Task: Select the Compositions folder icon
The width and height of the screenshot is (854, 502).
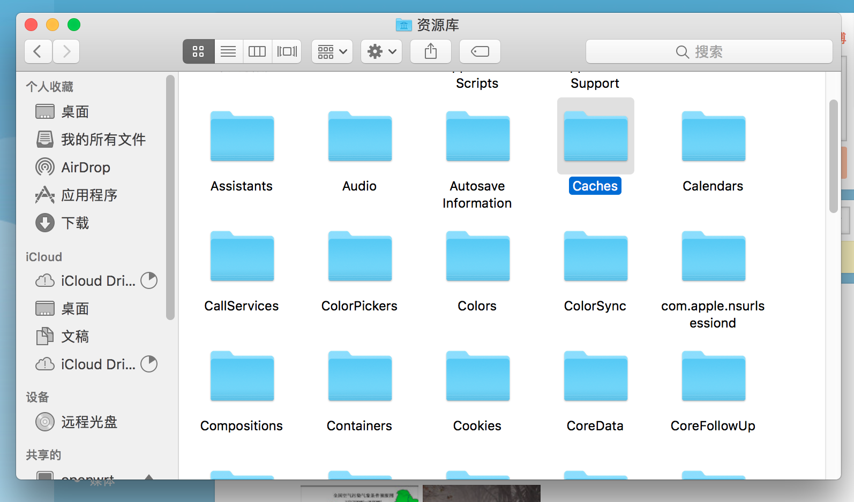Action: (242, 376)
